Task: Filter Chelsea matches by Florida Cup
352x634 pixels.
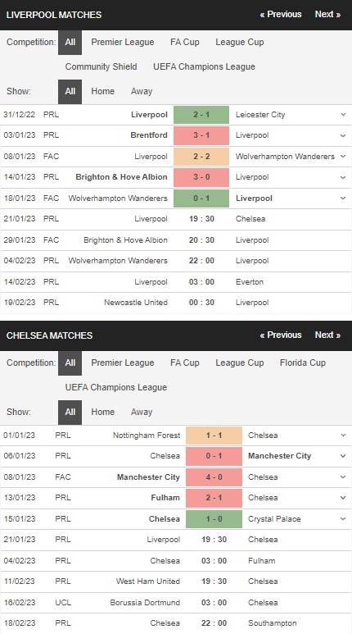Action: tap(303, 363)
